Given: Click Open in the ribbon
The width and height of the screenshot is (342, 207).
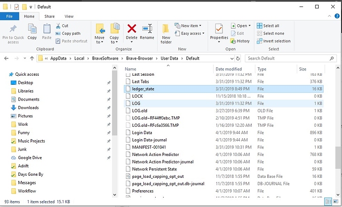Looking at the screenshot, I should tap(241, 26).
